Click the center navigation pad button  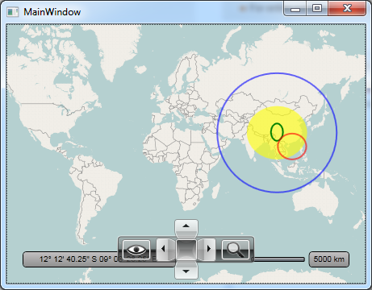[x=186, y=250]
